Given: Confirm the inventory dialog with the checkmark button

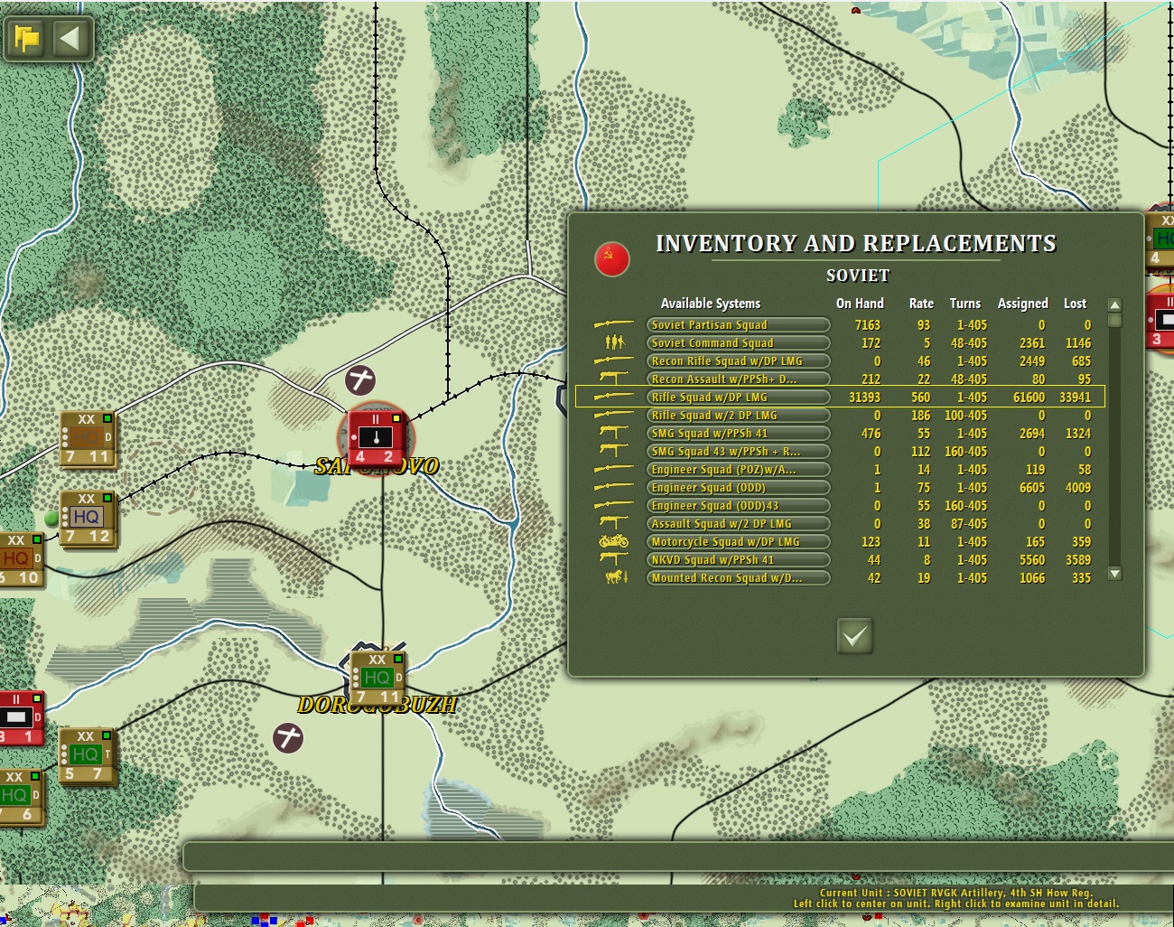Looking at the screenshot, I should pyautogui.click(x=854, y=636).
